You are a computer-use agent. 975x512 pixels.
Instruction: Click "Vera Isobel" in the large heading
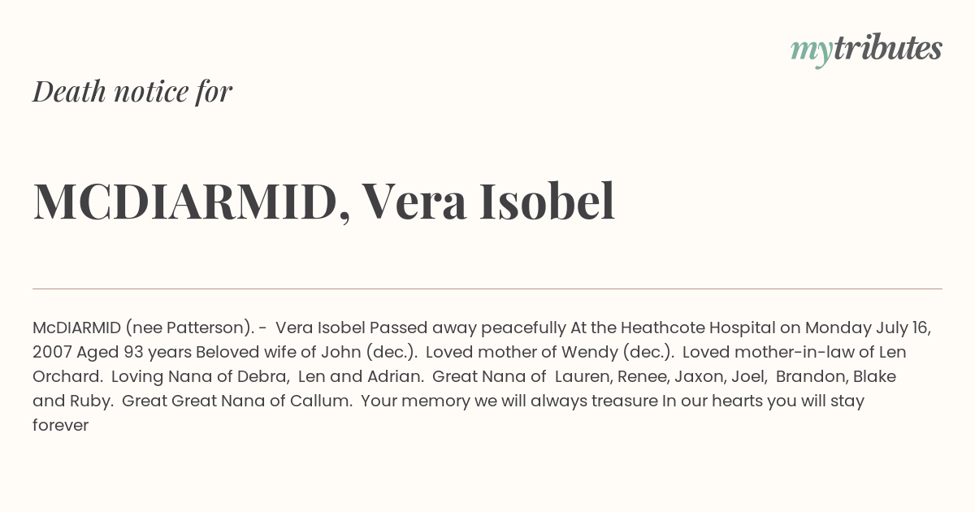click(x=487, y=200)
